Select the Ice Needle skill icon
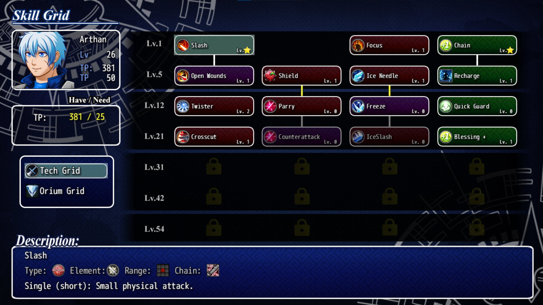 click(358, 76)
